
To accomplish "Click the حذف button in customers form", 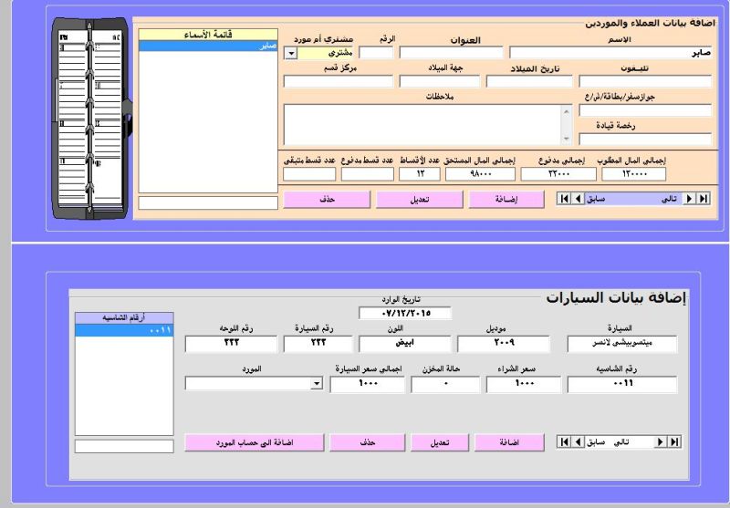I will point(327,199).
